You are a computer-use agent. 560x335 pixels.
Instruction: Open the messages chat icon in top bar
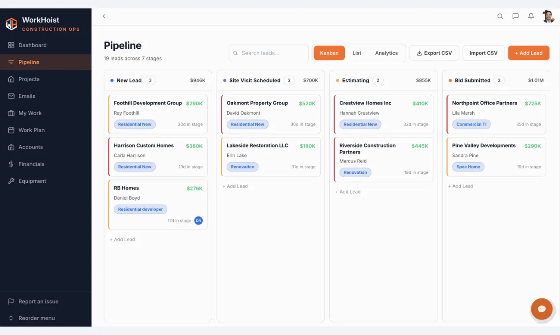515,16
